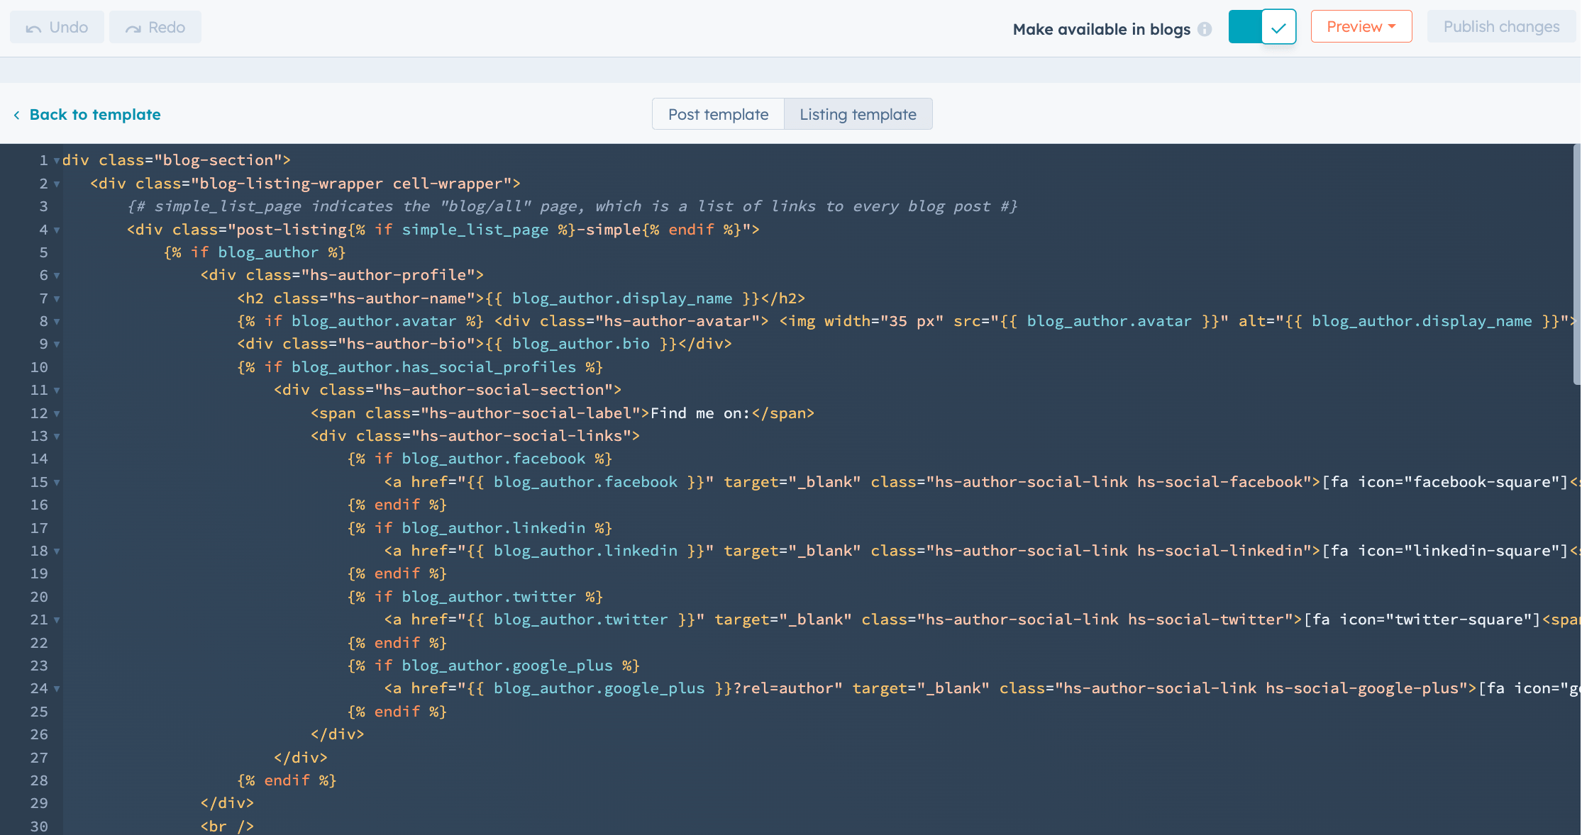This screenshot has width=1582, height=835.
Task: Disable the Make available in blogs toggle
Action: (x=1263, y=27)
